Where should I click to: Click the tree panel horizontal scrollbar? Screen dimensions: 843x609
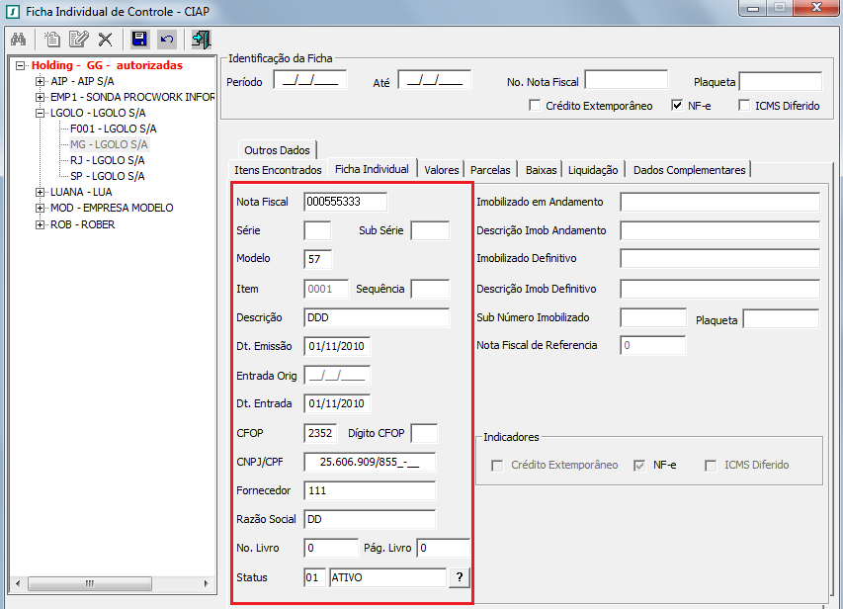pyautogui.click(x=111, y=583)
